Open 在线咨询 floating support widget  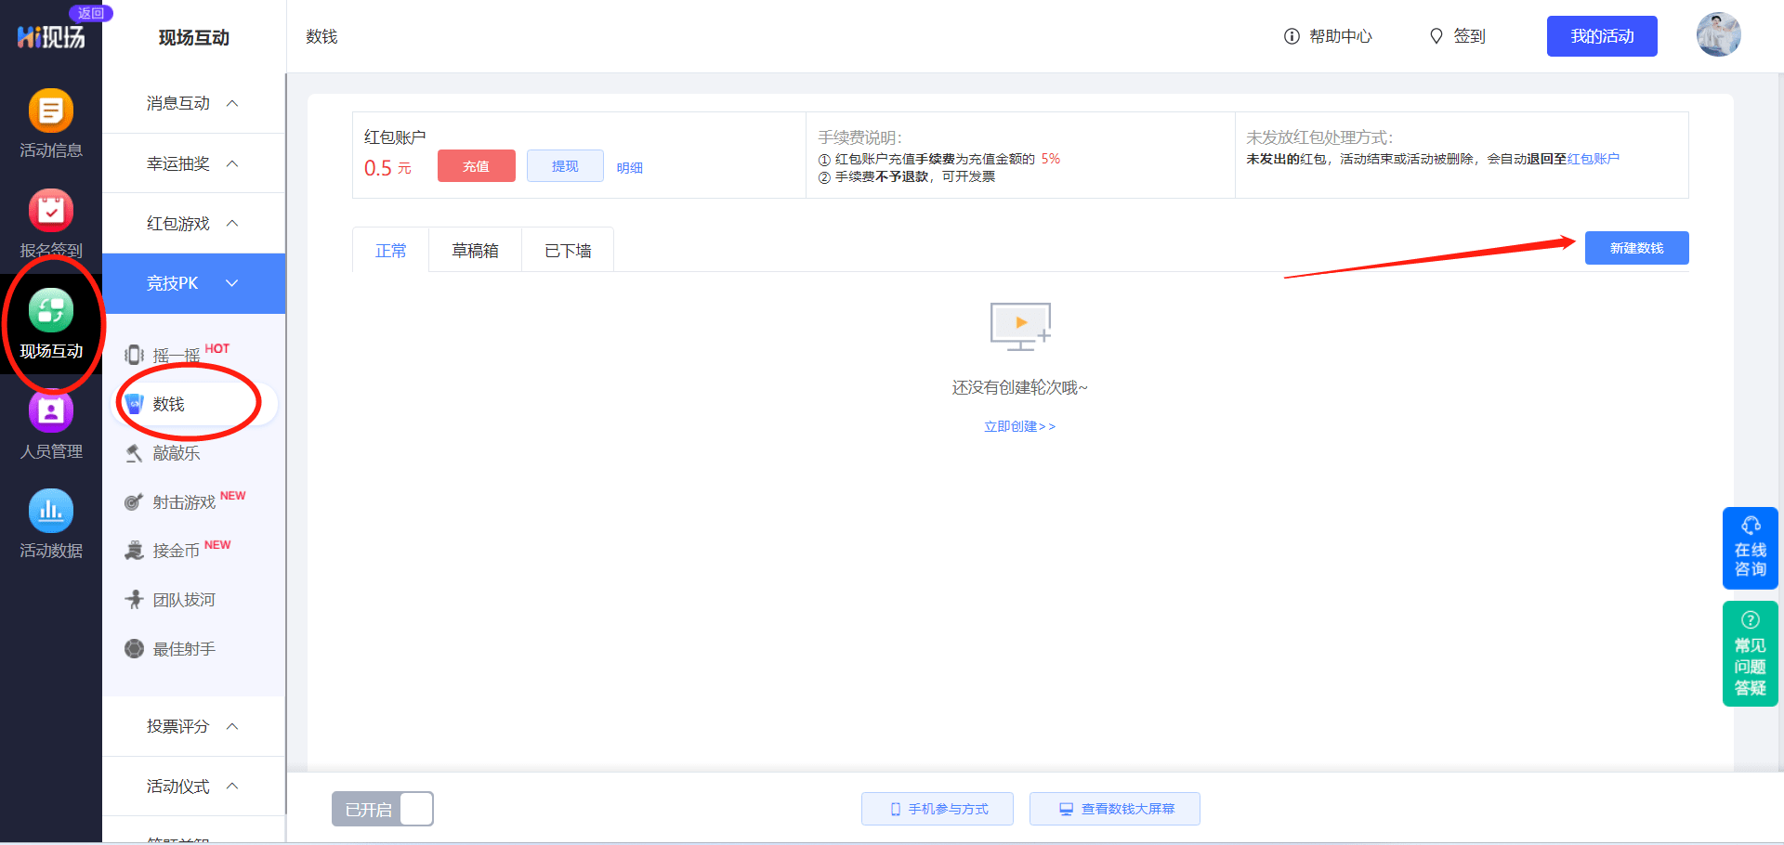click(1750, 548)
